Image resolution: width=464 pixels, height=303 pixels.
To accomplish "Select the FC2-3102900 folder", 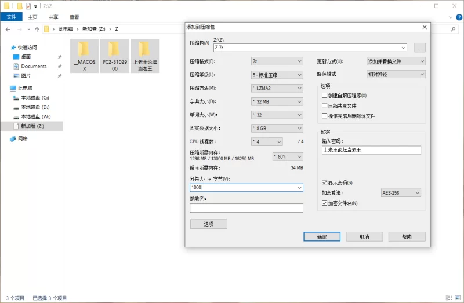I will pyautogui.click(x=114, y=56).
